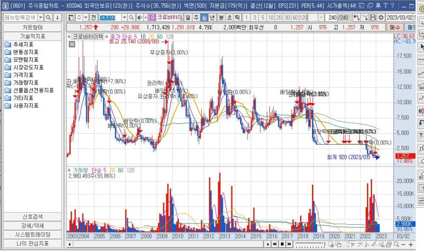This screenshot has width=424, height=251.
Task: Select the 년 (yearly) period button
Action: [x=212, y=18]
